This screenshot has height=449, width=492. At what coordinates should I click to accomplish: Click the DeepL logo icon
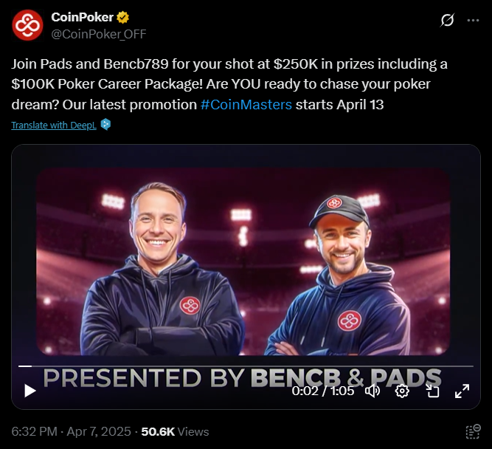105,124
